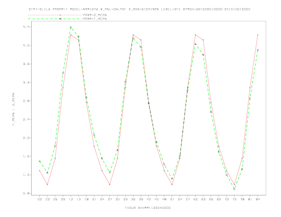Click x-axis forecast hour label 66

click(x=211, y=199)
